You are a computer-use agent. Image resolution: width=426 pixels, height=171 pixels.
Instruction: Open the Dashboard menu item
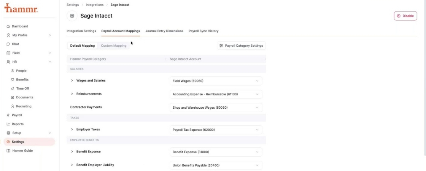[x=29, y=26]
